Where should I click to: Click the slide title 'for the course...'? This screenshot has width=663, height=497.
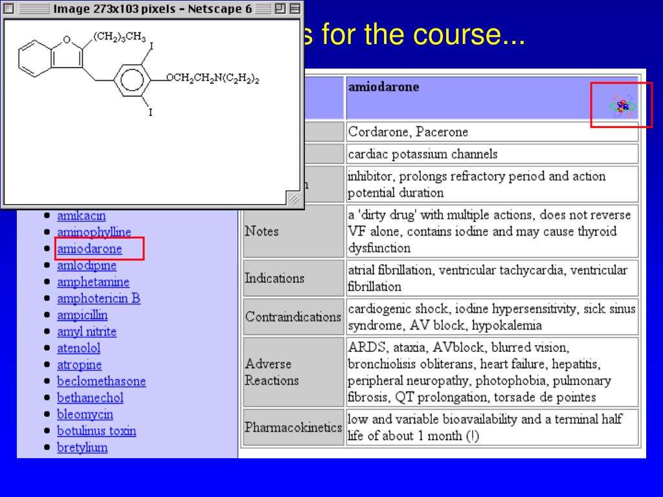(423, 34)
